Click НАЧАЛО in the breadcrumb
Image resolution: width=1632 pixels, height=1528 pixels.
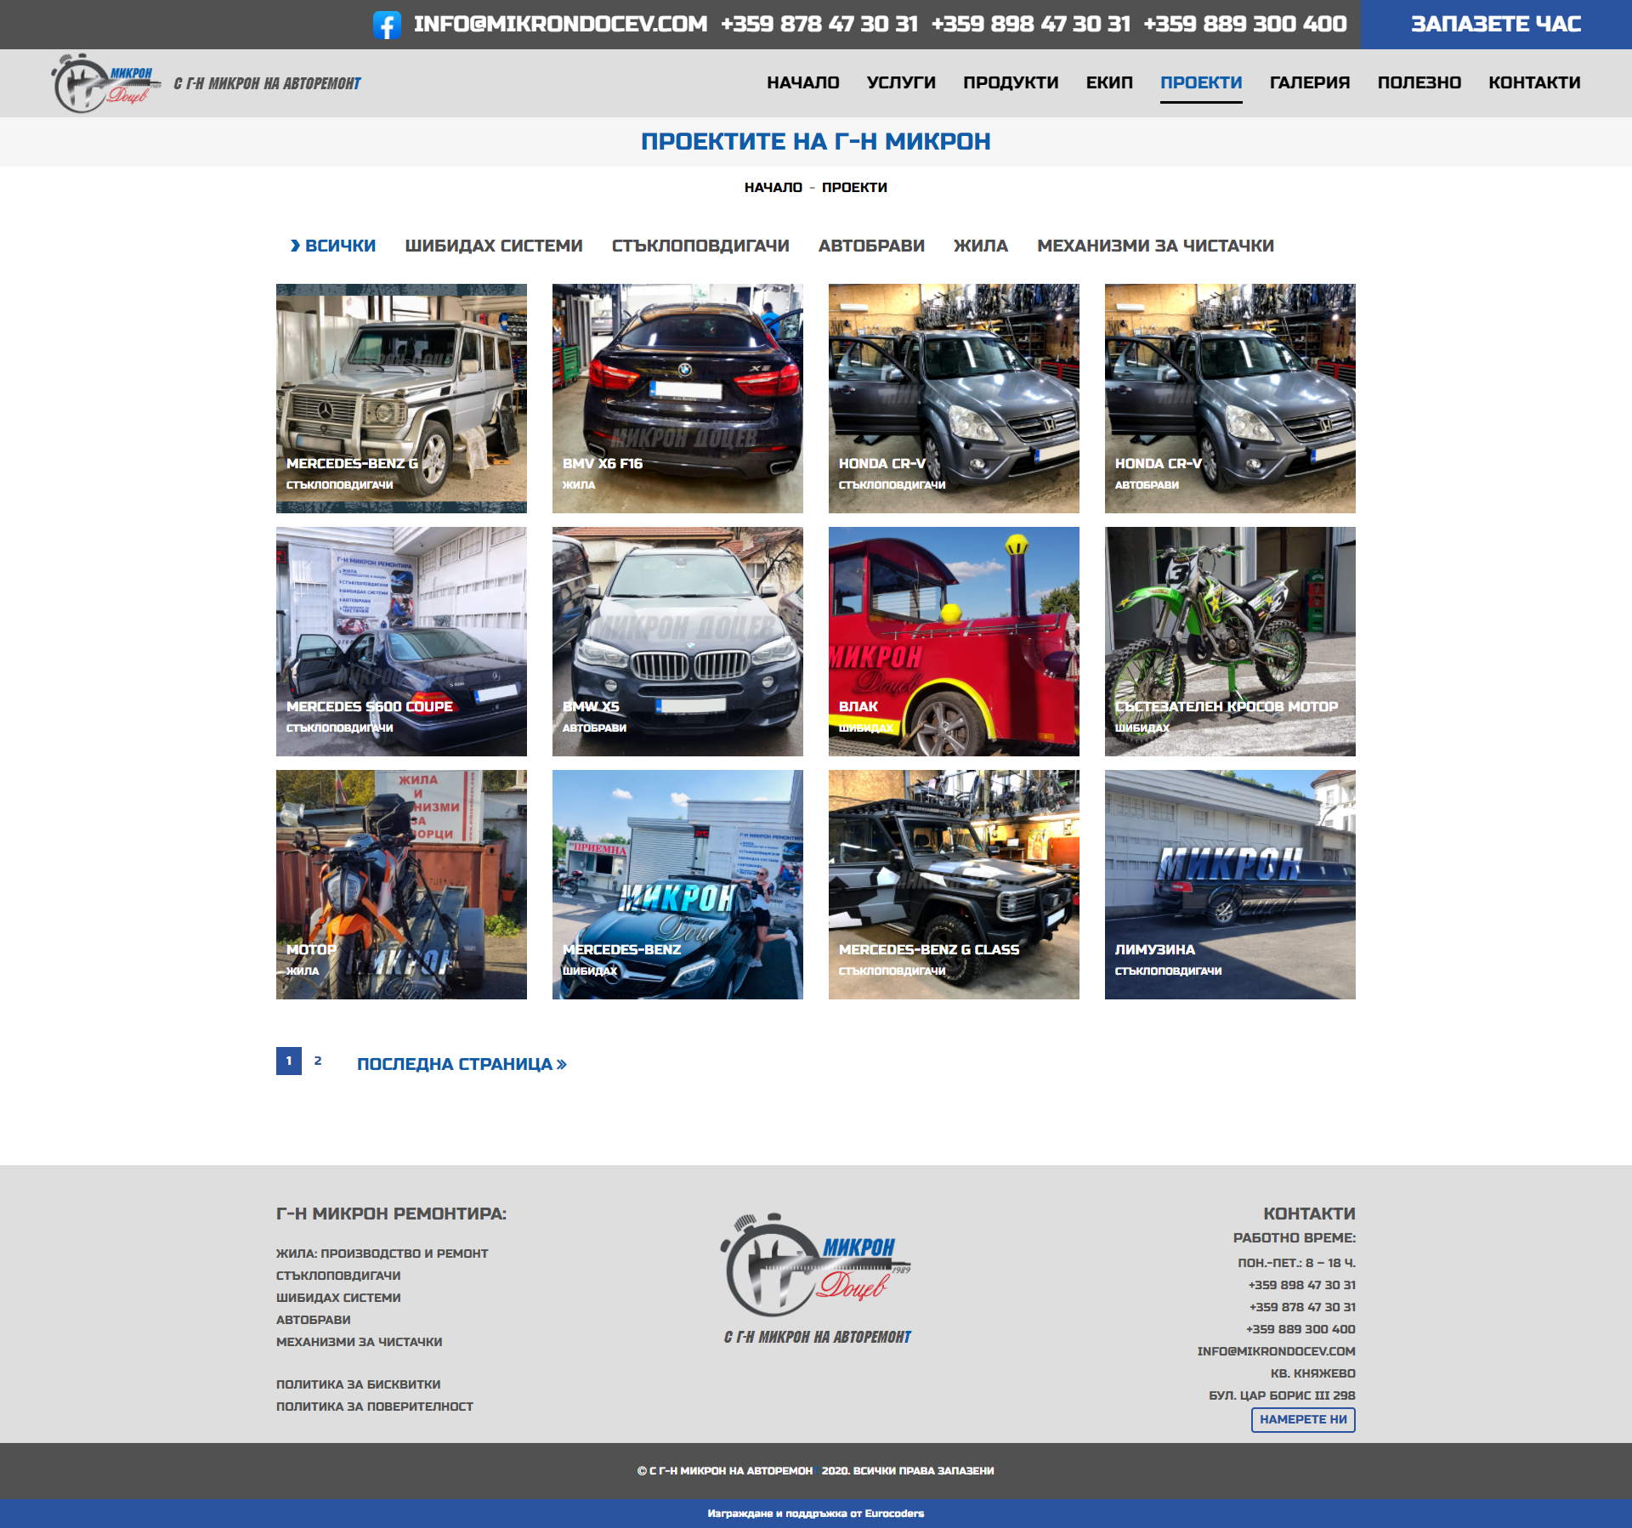click(x=773, y=187)
